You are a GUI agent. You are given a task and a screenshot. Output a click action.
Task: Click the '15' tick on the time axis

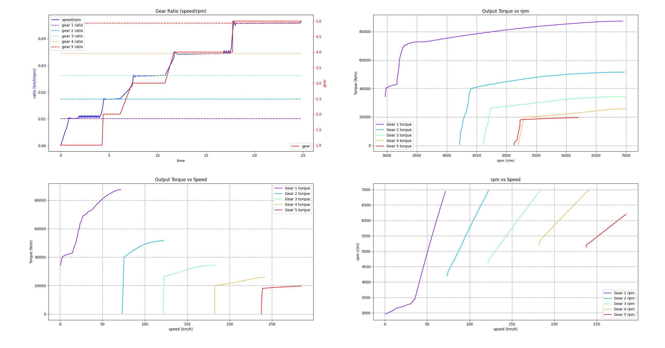tap(206, 155)
